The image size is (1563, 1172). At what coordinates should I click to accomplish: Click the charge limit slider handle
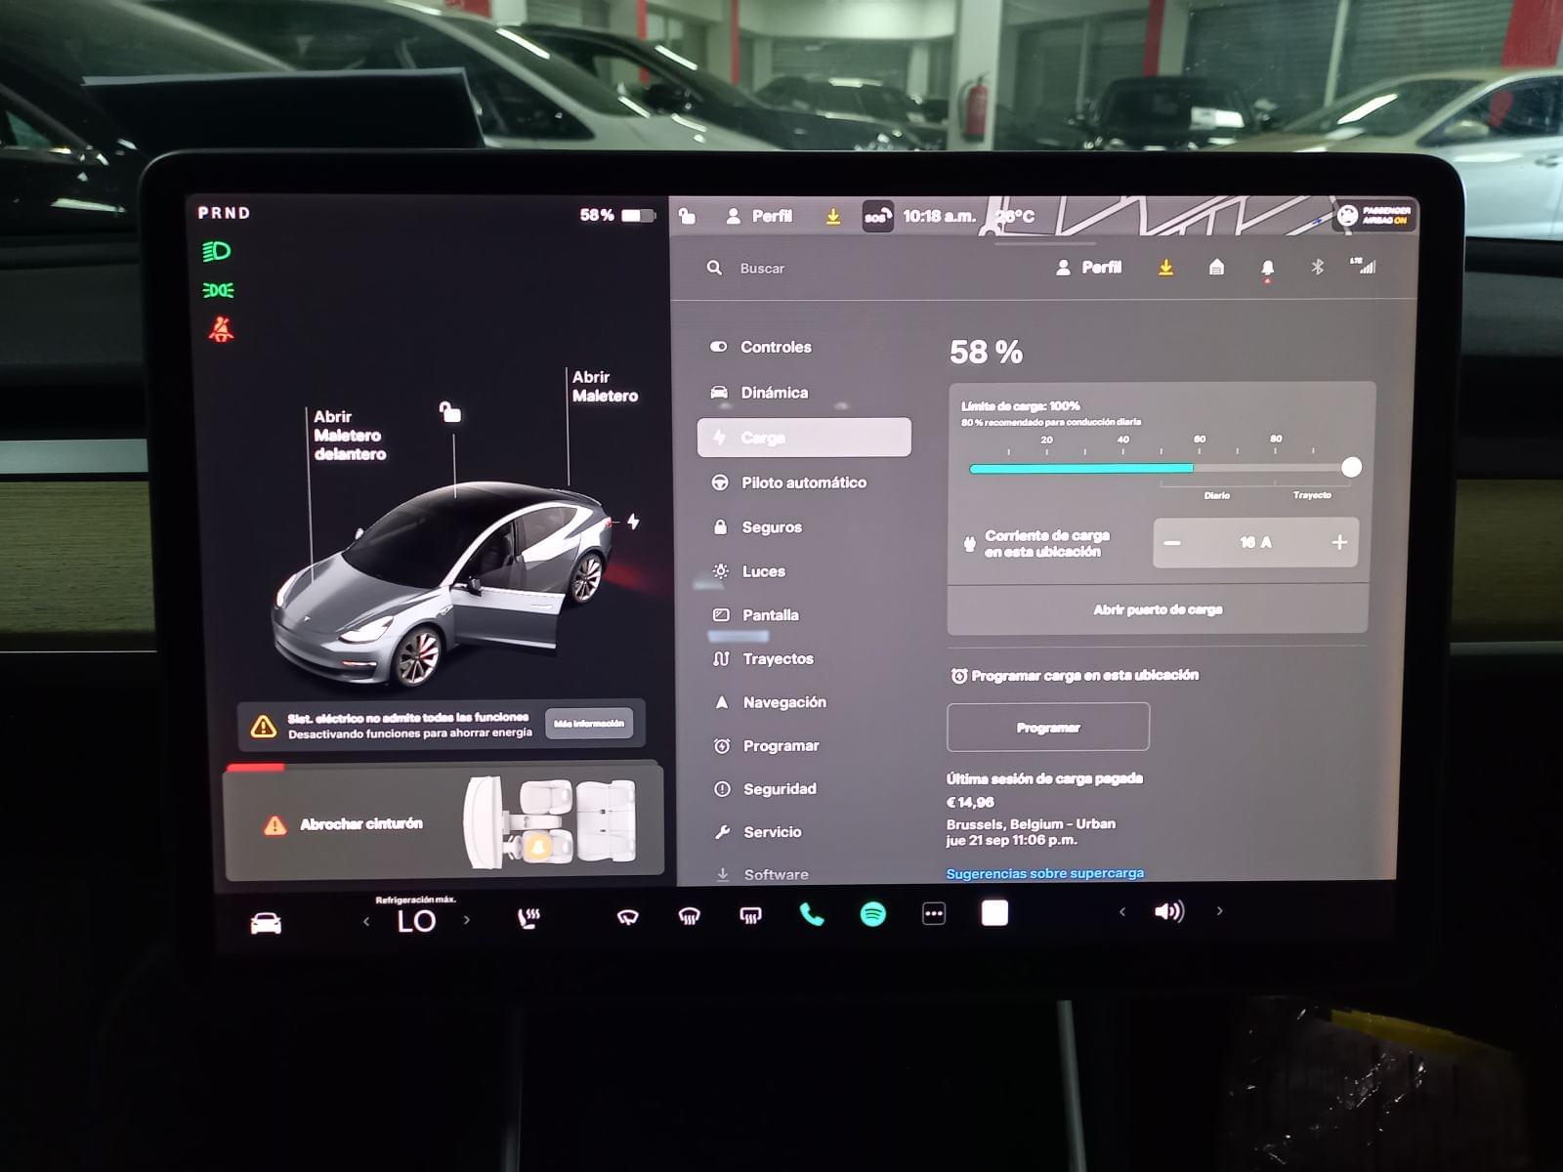[1351, 467]
